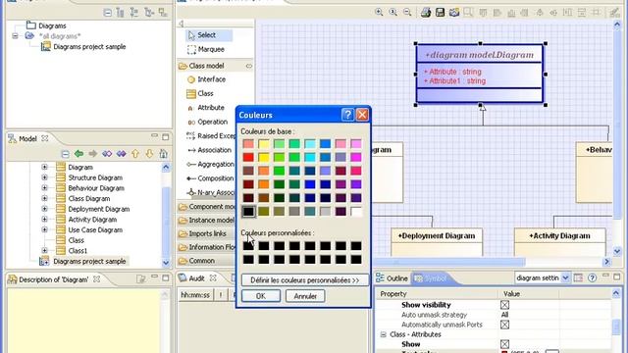
Task: Click the save diagram toolbar icon
Action: pos(440,13)
